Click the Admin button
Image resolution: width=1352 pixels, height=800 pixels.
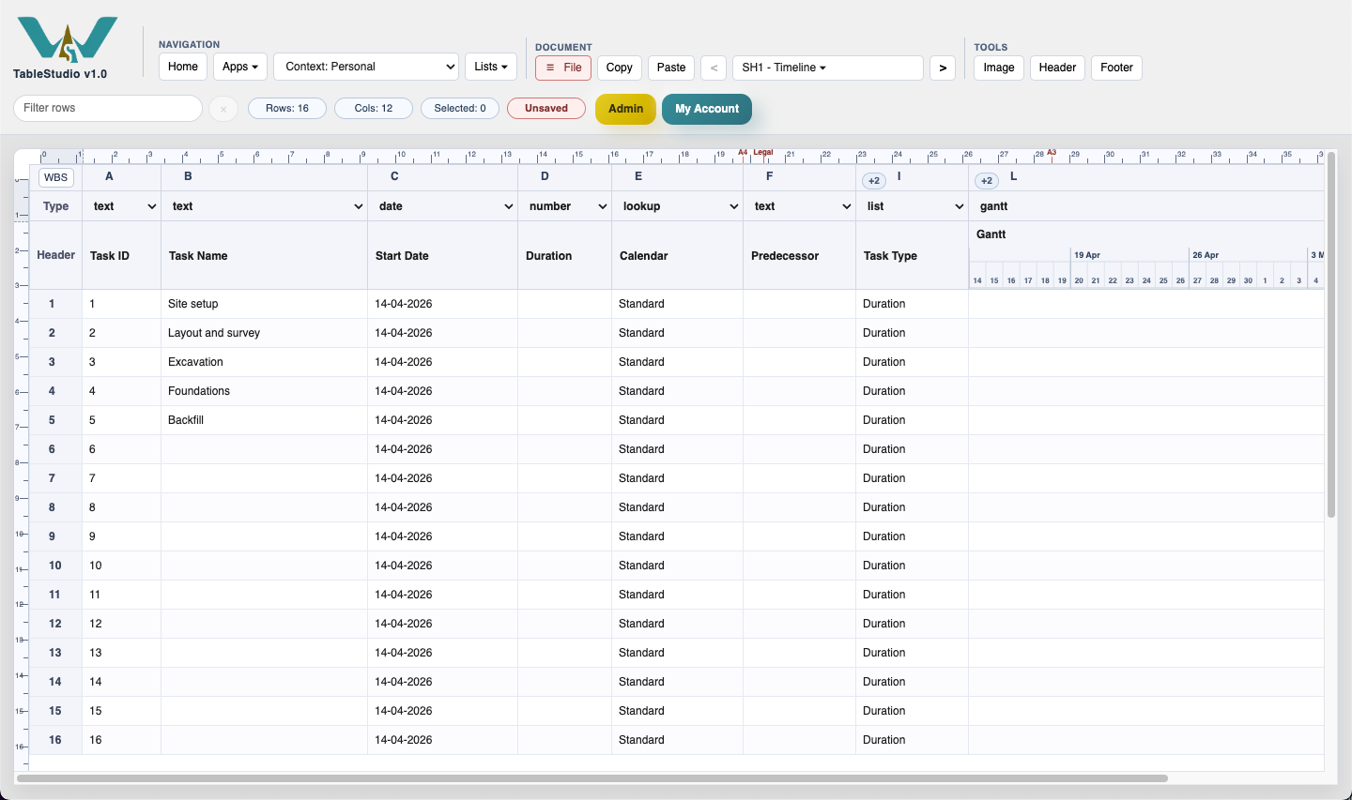tap(625, 109)
